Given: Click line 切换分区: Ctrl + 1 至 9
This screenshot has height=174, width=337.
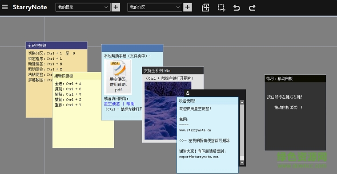Looking at the screenshot, I should click(52, 53).
